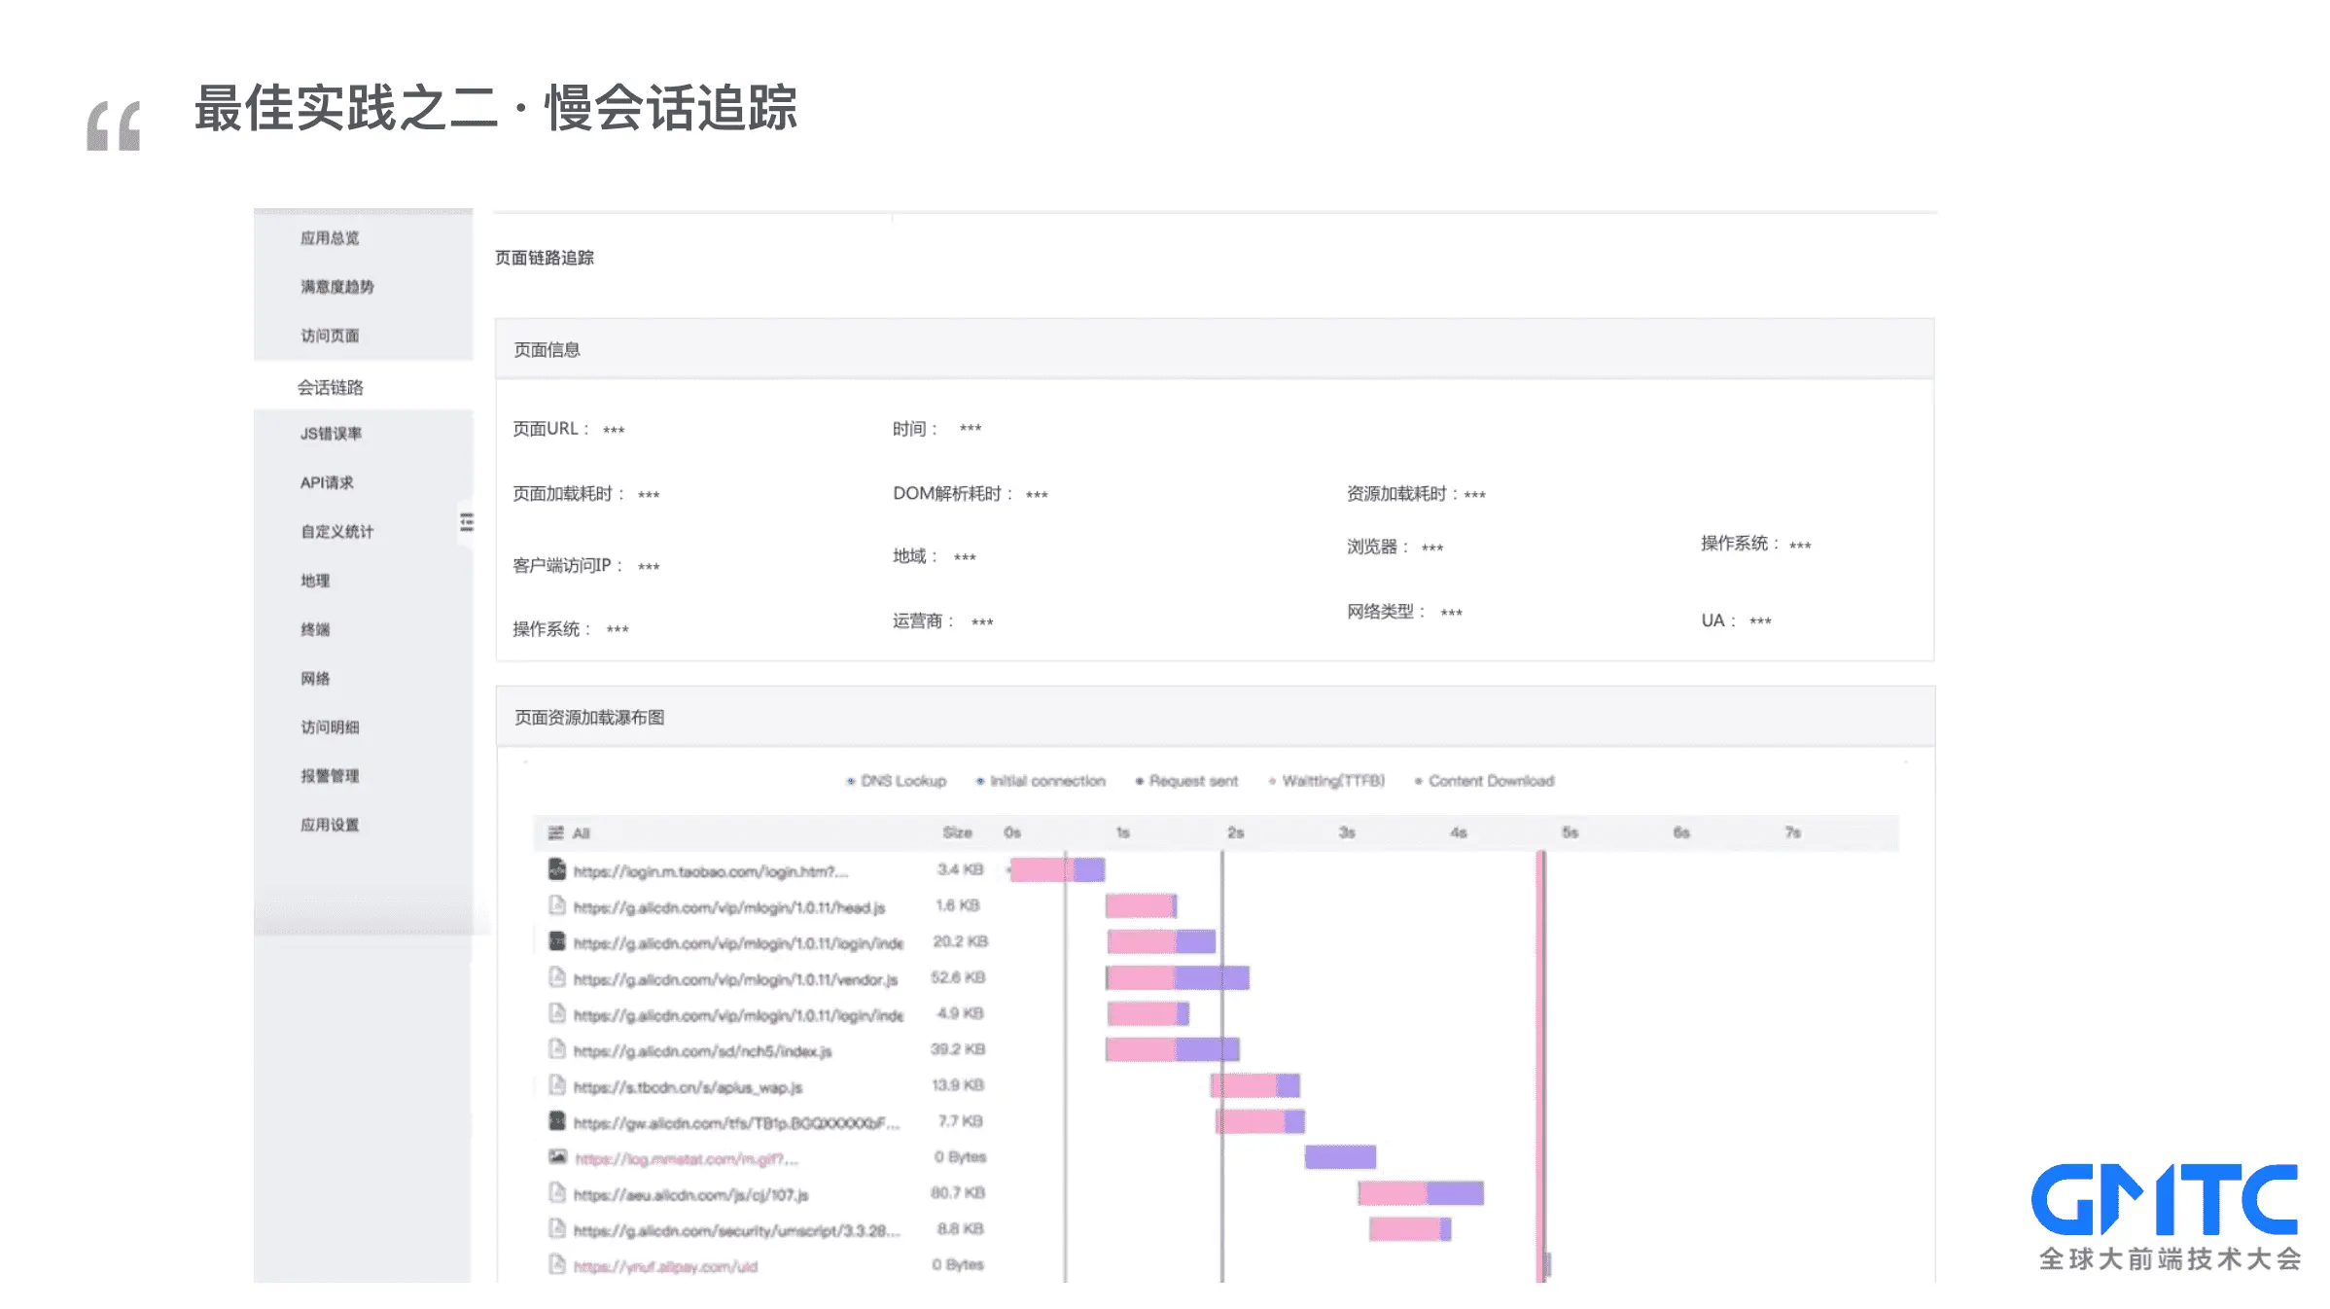Image resolution: width=2330 pixels, height=1309 pixels.
Task: Click the filter icon beside All
Action: click(555, 832)
